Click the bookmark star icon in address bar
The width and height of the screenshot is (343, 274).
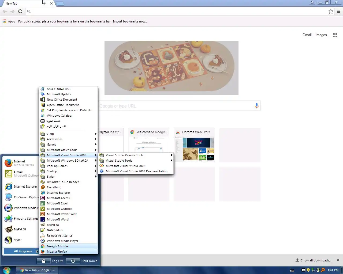tap(331, 11)
